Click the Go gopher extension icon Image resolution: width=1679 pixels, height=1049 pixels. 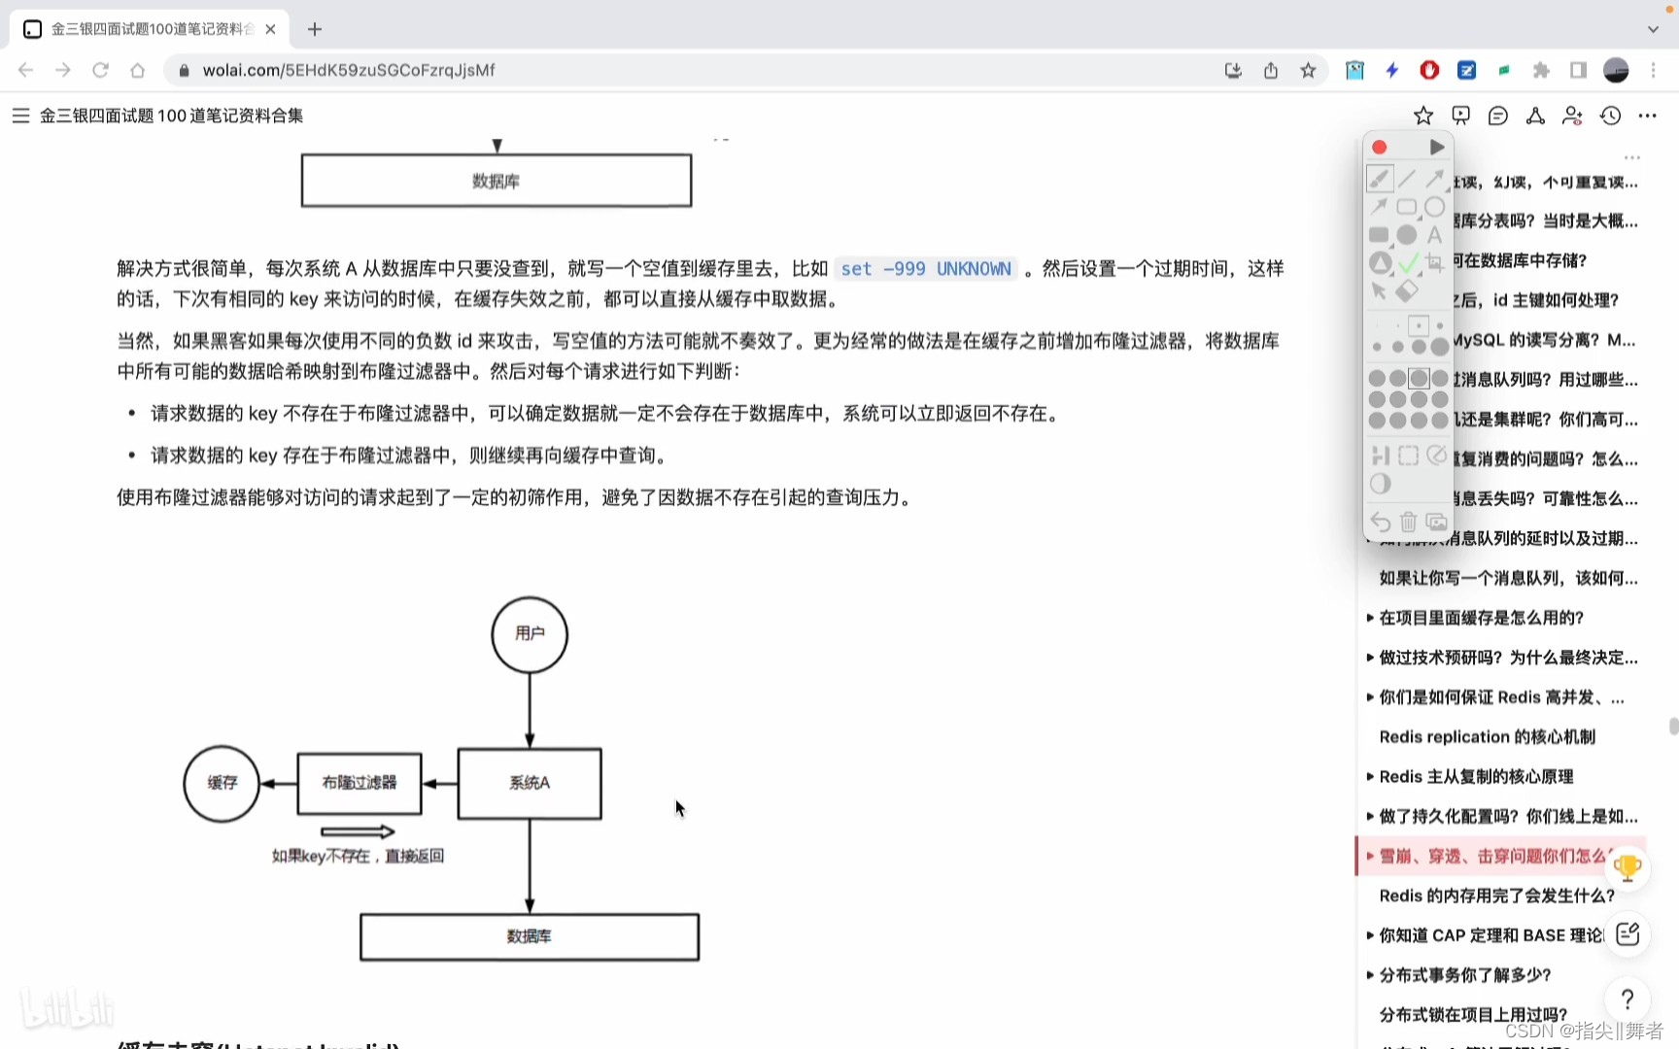(x=1354, y=70)
